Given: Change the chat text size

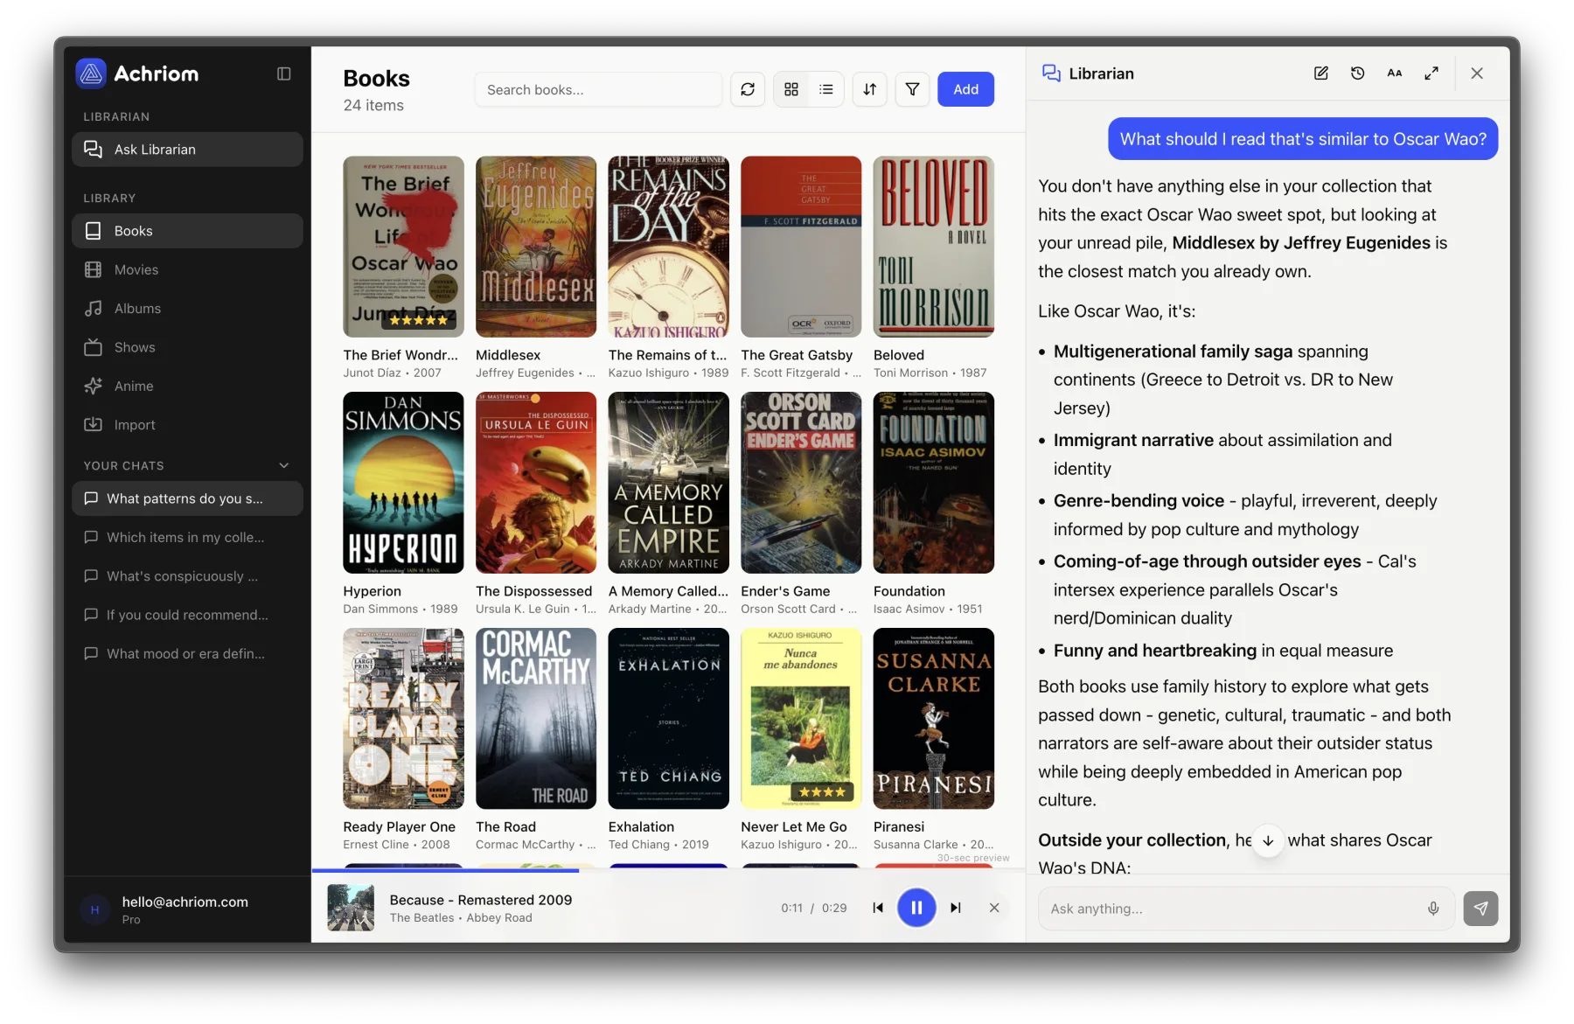Looking at the screenshot, I should (1395, 73).
